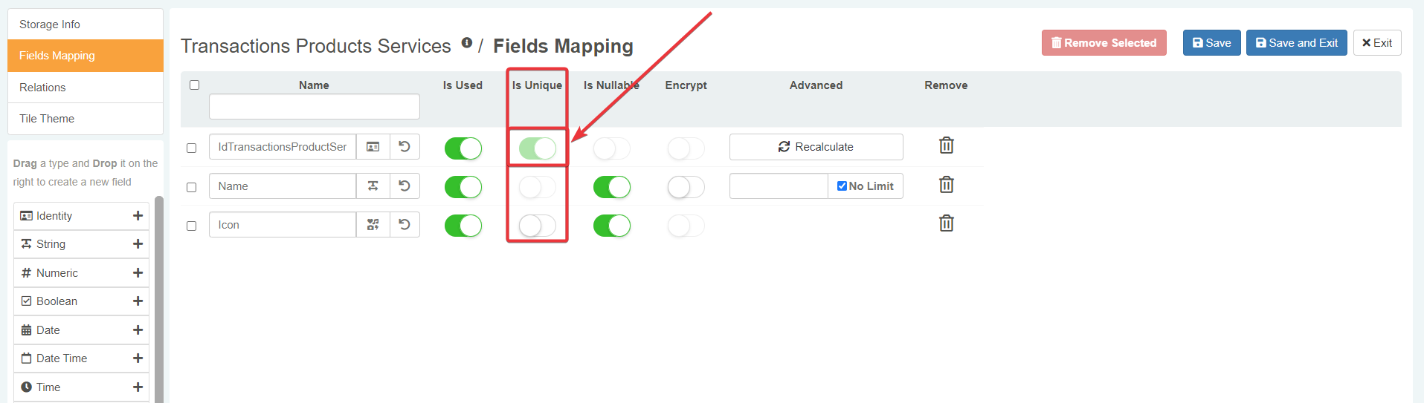Viewport: 1424px width, 403px height.
Task: Check the No Limit checkbox
Action: pyautogui.click(x=842, y=186)
